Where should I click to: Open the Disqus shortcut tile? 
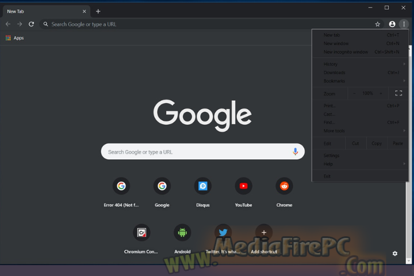[203, 192]
